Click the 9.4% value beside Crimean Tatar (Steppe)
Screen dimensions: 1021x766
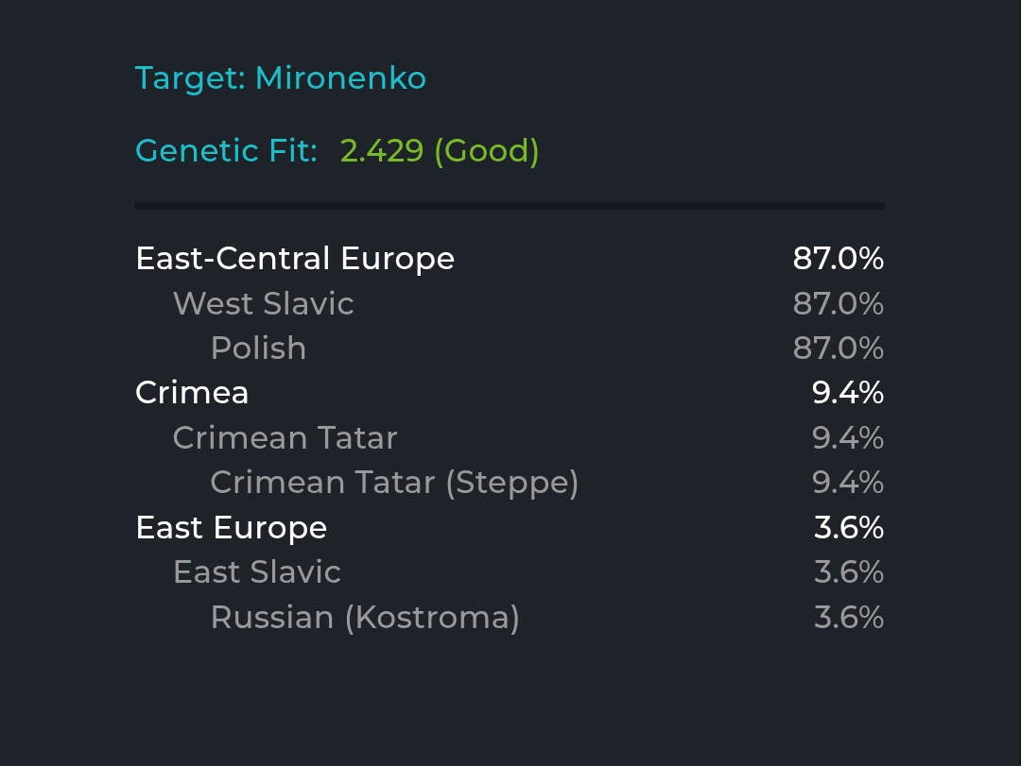tap(848, 483)
